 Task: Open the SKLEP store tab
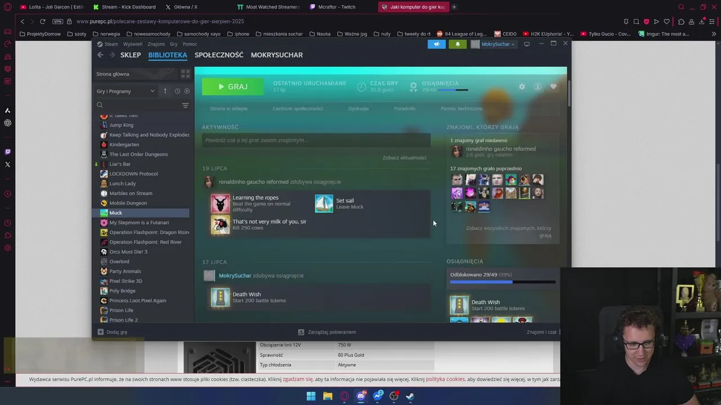pos(131,55)
